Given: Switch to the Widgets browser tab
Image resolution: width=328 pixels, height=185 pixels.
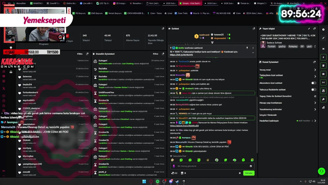Looking at the screenshot, I should tap(260, 3).
